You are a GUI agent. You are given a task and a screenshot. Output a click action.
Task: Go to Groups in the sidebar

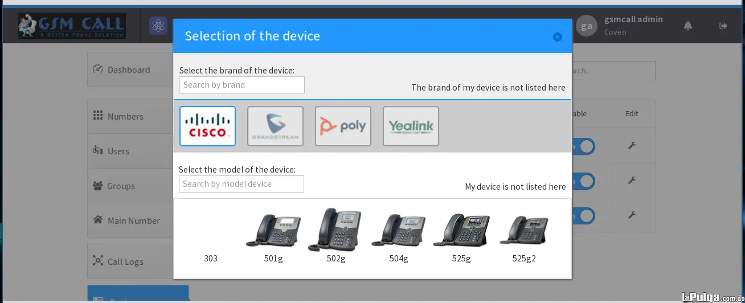point(130,186)
